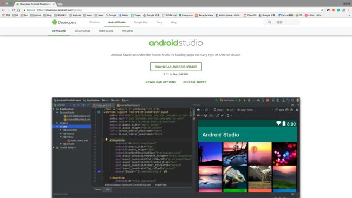352x198 pixels.
Task: Close the Download Android Studio tab
Action: pos(54,4)
